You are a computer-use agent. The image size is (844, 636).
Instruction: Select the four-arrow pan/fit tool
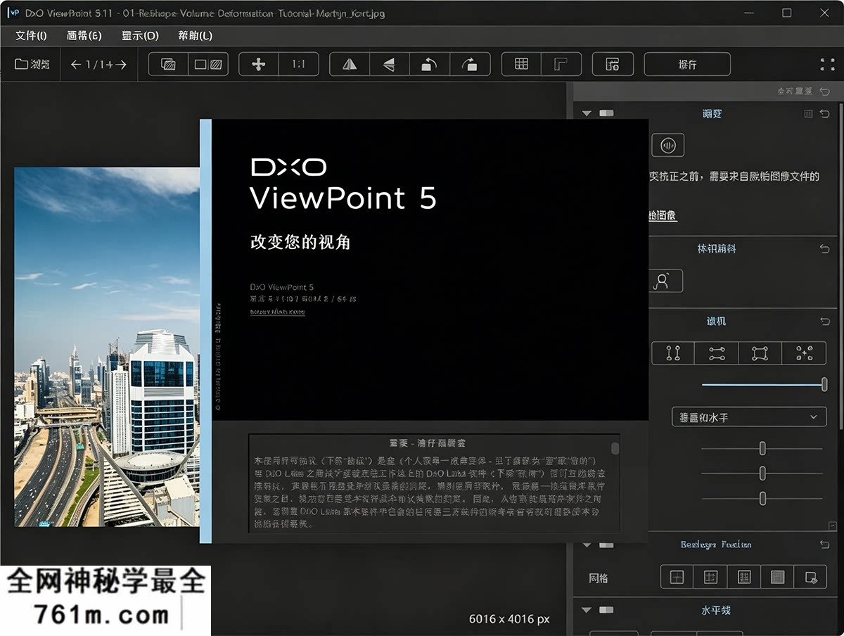point(259,64)
